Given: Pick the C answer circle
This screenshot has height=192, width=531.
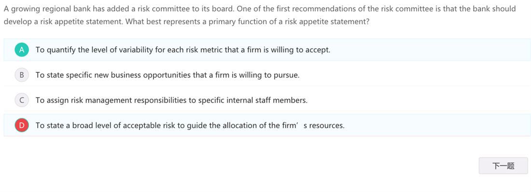Looking at the screenshot, I should (22, 100).
